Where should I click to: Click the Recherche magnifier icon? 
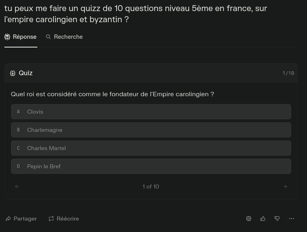pos(48,37)
